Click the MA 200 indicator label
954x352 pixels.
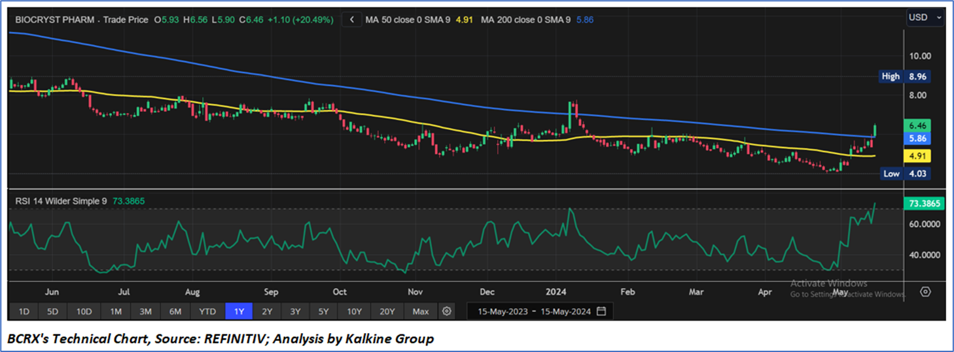pyautogui.click(x=525, y=20)
